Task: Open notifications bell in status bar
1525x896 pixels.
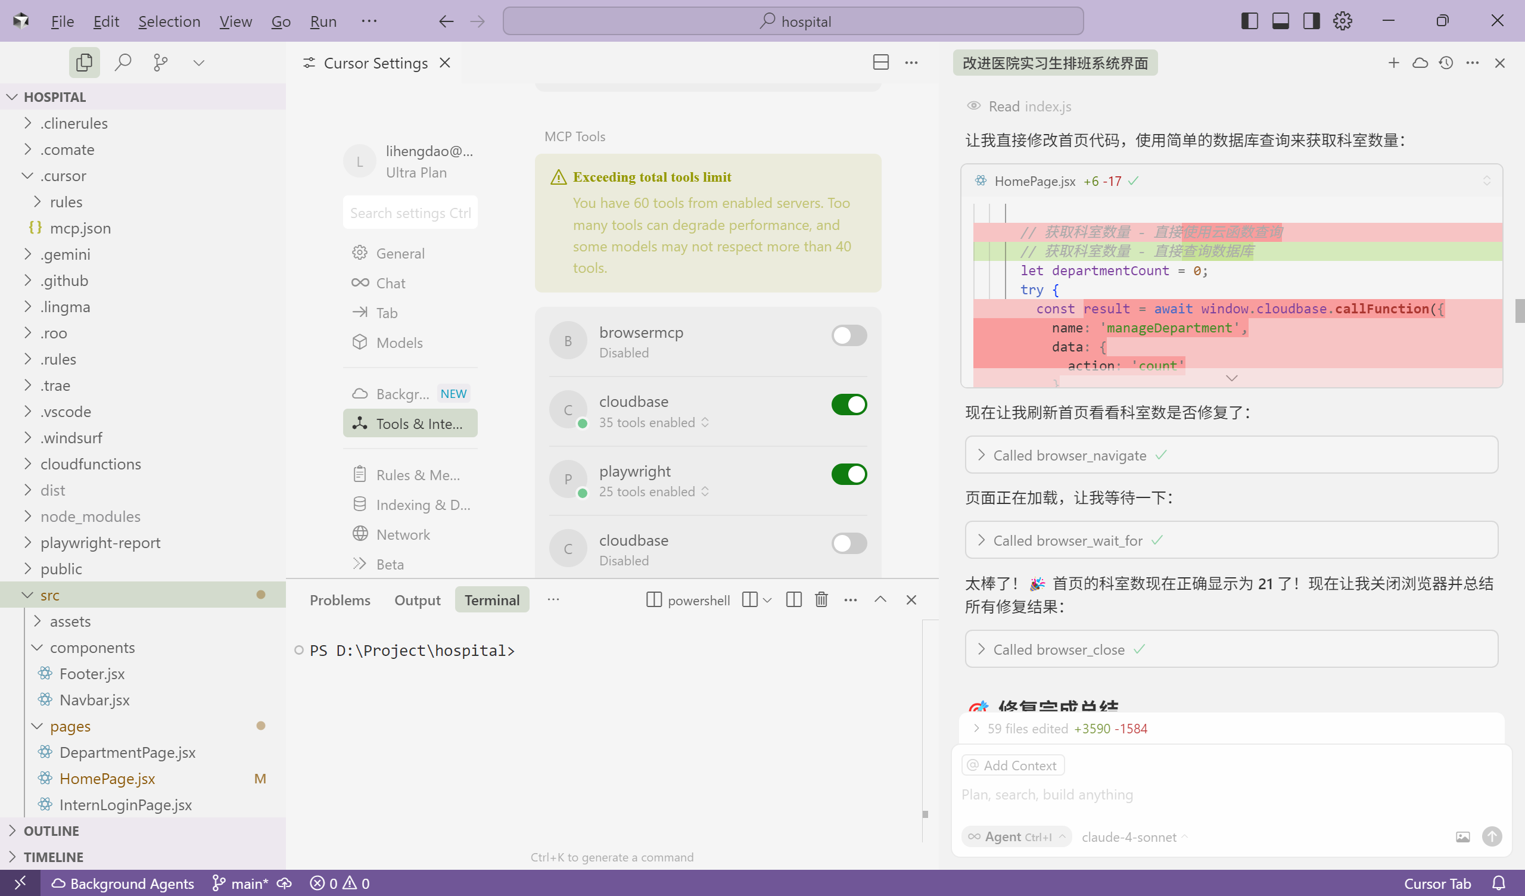Action: [1498, 883]
